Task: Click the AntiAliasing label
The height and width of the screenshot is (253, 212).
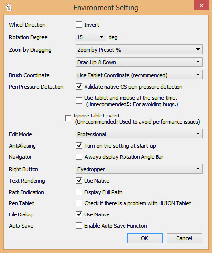Action: tap(22, 146)
